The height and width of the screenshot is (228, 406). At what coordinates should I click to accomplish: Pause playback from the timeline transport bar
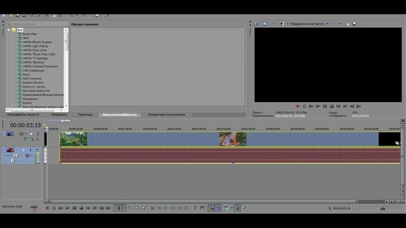[75, 208]
